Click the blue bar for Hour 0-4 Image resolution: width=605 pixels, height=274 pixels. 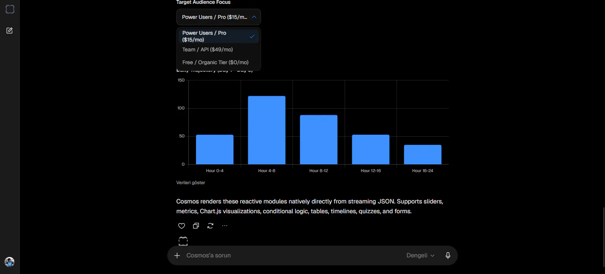click(x=215, y=149)
